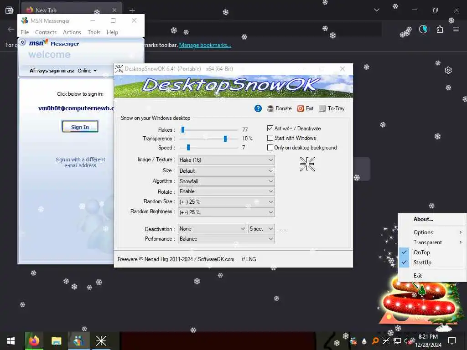Open the notification center icon
This screenshot has height=350, width=467.
point(452,341)
